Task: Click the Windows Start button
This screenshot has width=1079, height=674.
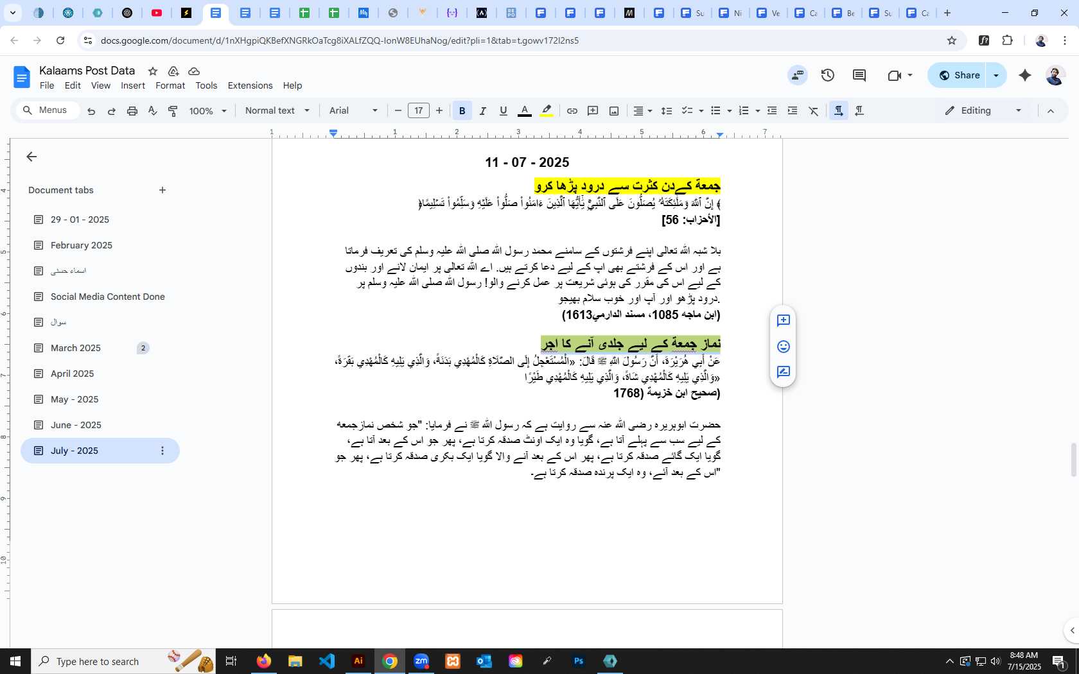Action: coord(15,661)
